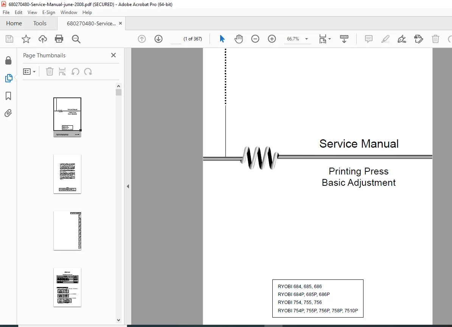Go to previous page arrow

click(142, 39)
